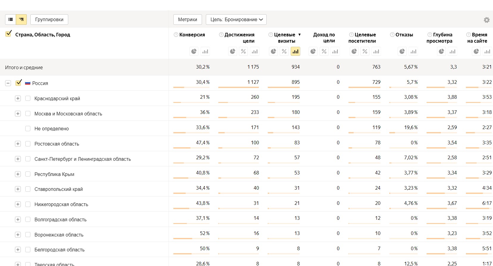493x266 pixels.
Task: Click the Республика Крым row label
Action: pos(54,174)
